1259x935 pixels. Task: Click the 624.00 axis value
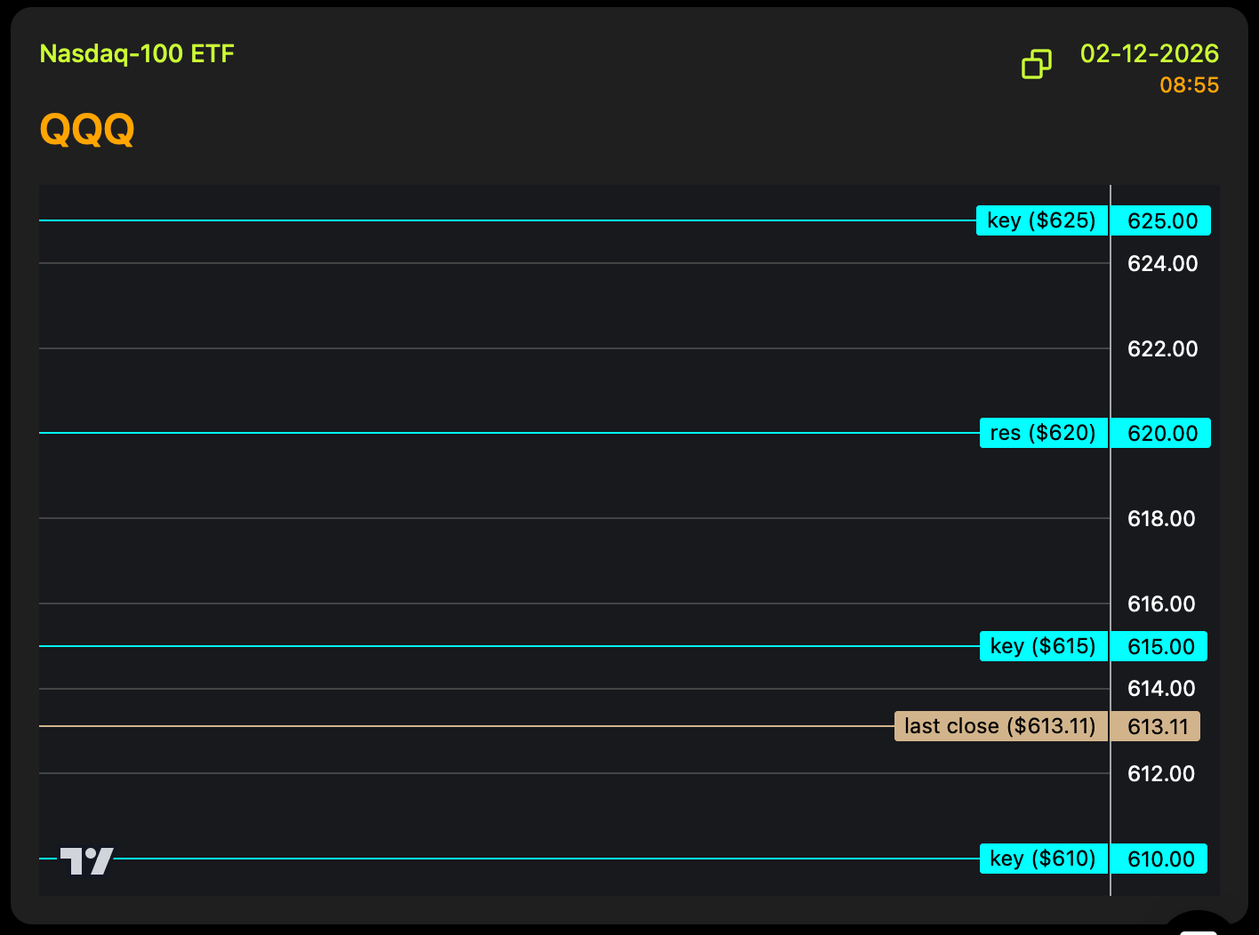[1162, 264]
